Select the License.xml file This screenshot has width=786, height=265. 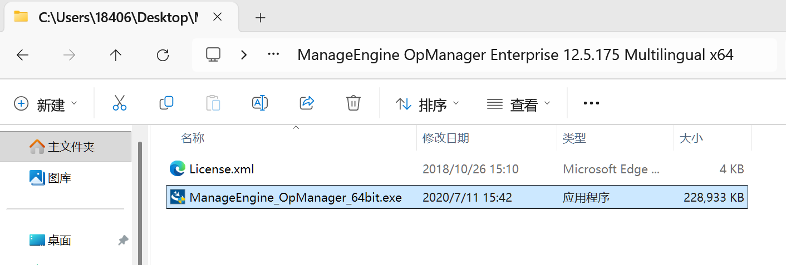pos(222,169)
